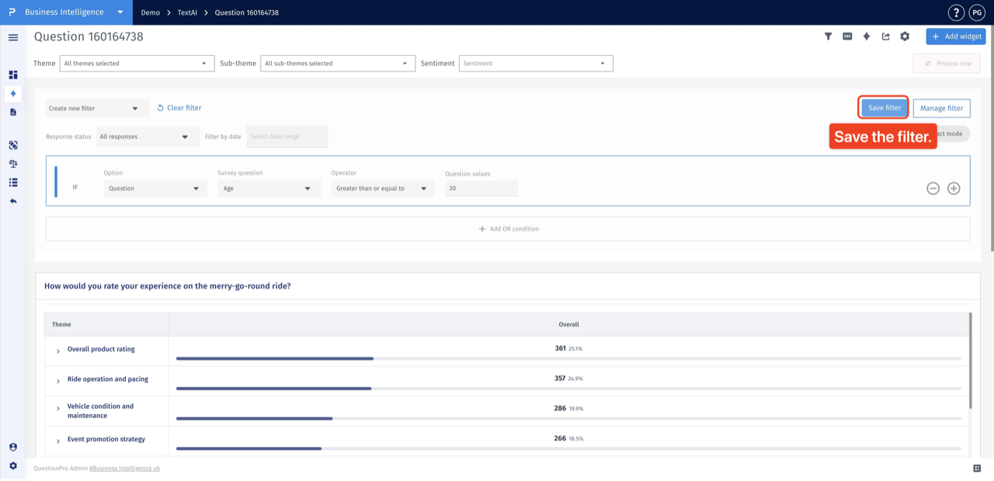Image resolution: width=994 pixels, height=481 pixels.
Task: Expand the Overall product rating row
Action: tap(58, 351)
